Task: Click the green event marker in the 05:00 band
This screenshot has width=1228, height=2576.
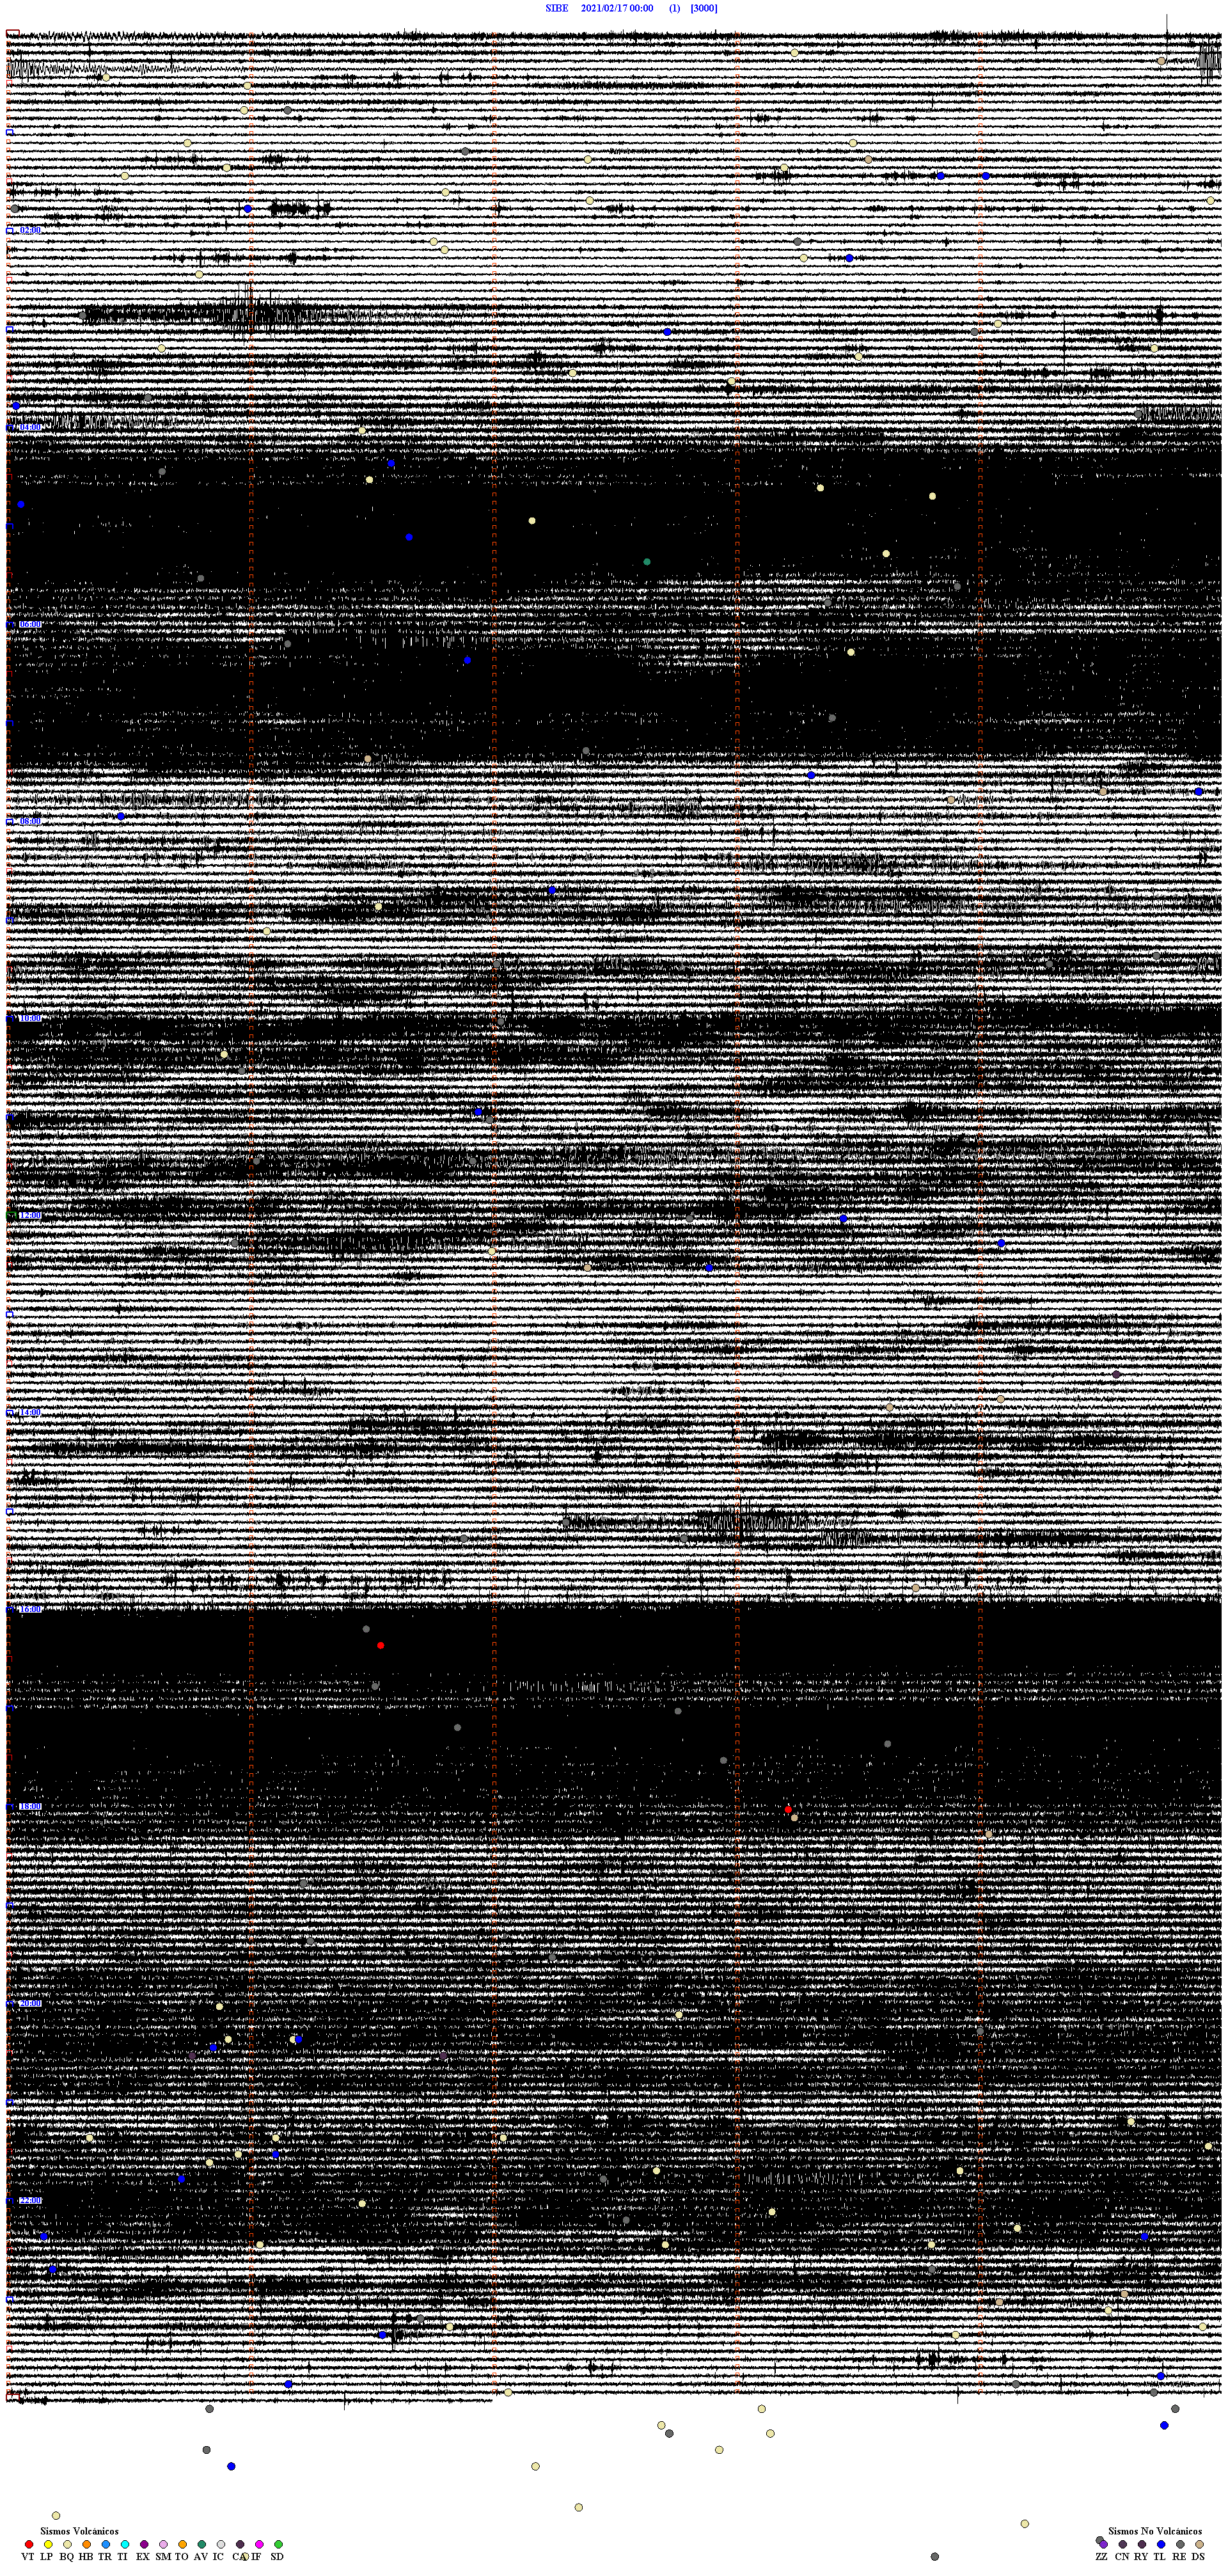Action: pos(647,562)
